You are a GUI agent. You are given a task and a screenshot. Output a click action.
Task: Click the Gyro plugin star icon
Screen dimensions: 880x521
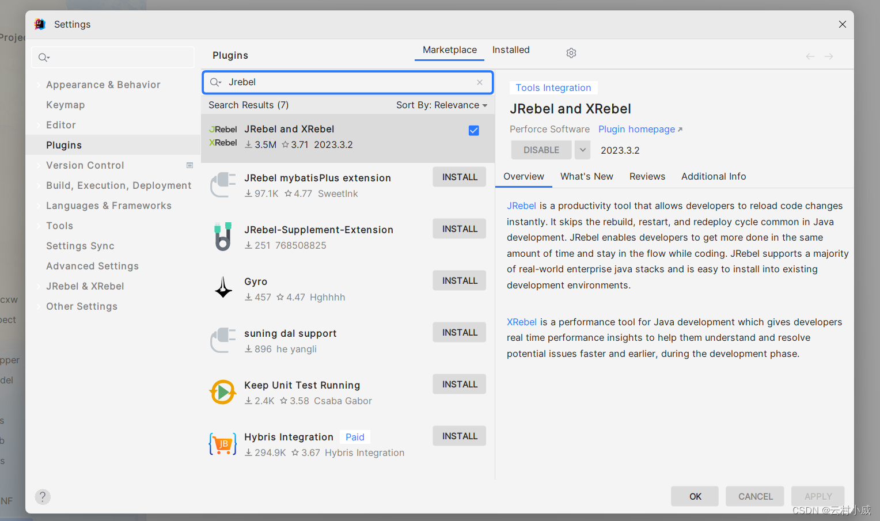(x=223, y=287)
